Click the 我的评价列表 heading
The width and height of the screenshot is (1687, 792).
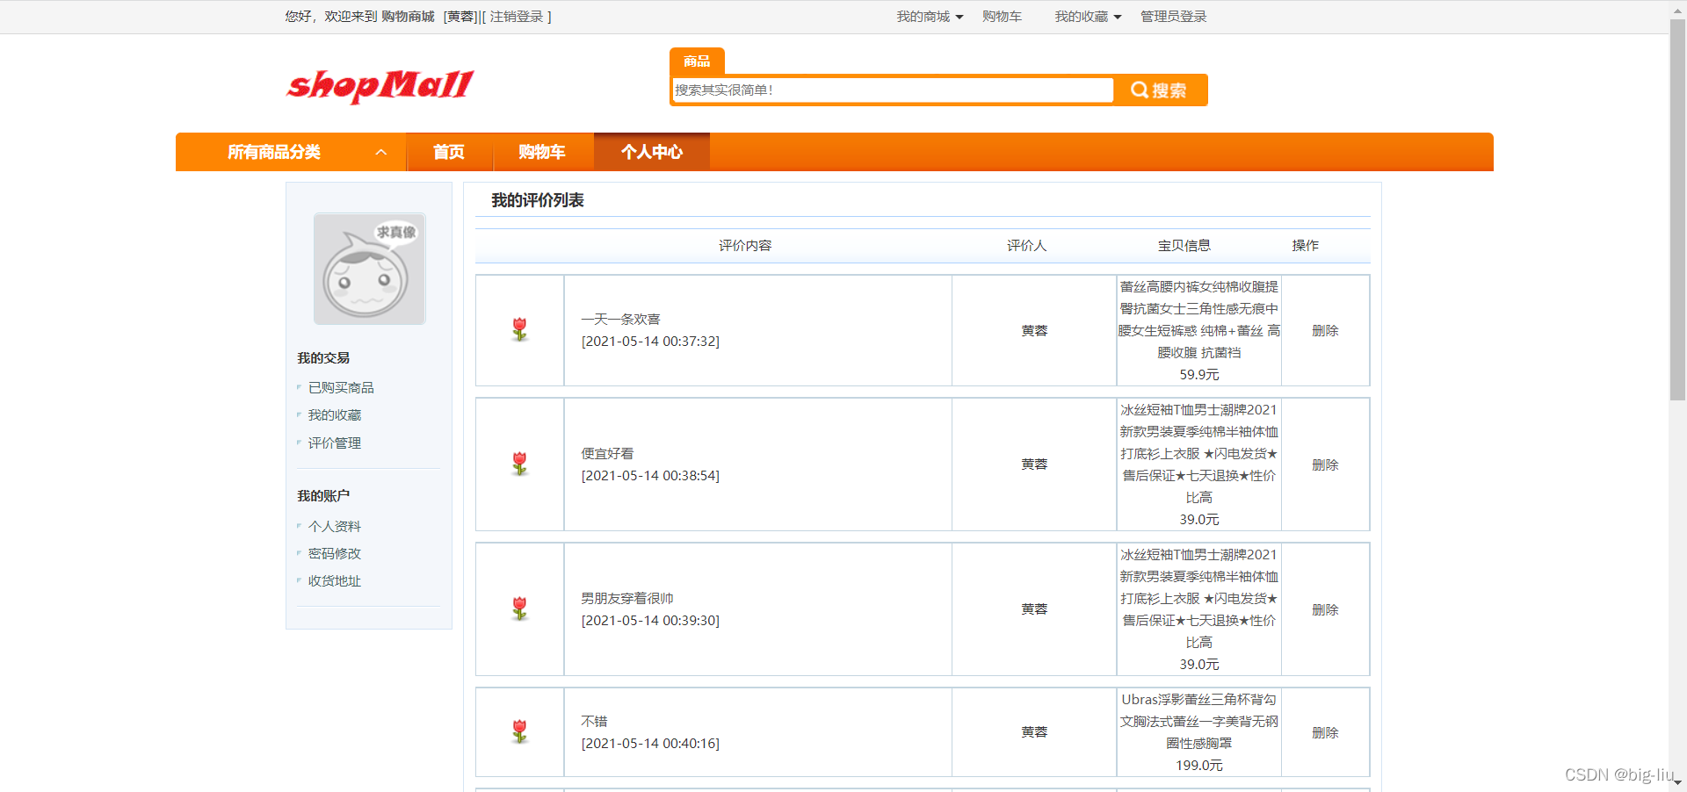point(538,200)
